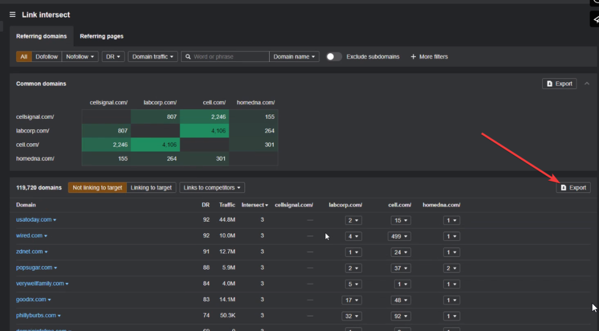Open the phillyburbs.com domain link
The width and height of the screenshot is (599, 331).
36,316
